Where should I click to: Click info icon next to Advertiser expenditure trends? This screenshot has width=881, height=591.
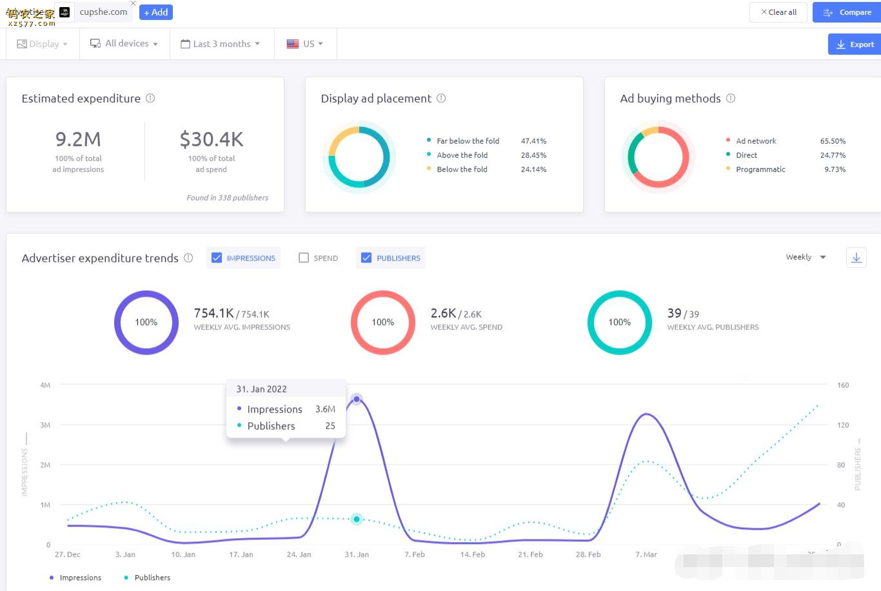coord(188,258)
